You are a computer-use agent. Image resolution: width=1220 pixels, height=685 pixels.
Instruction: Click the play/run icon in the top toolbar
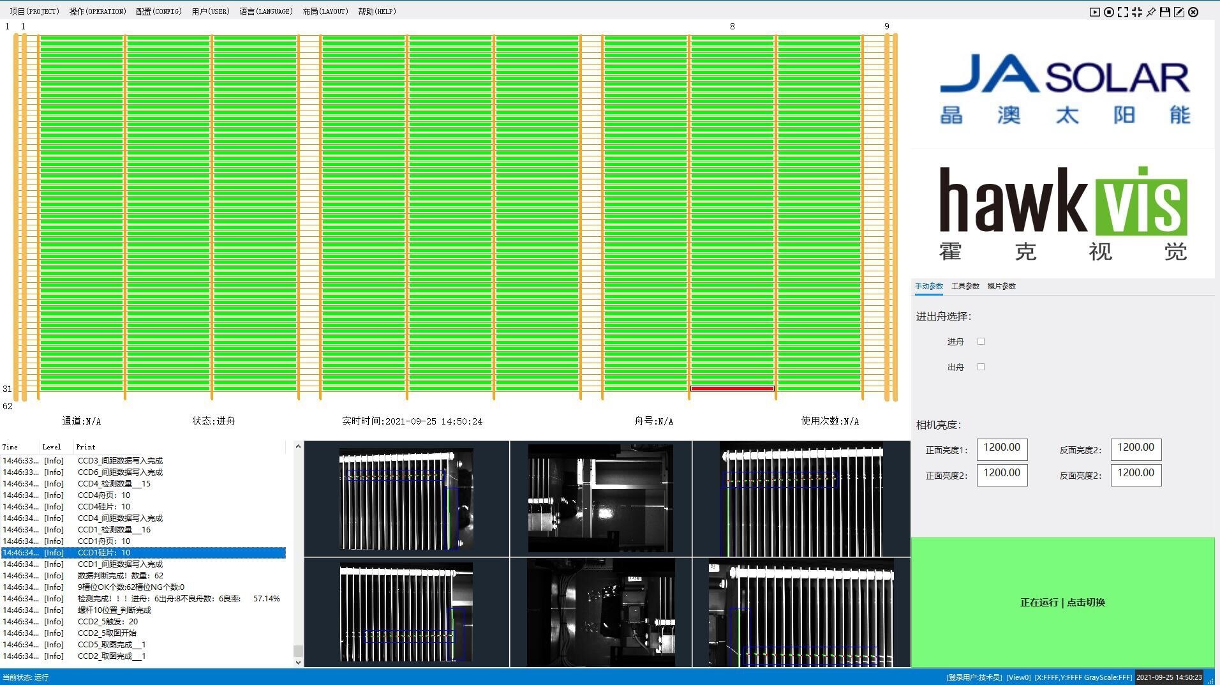[x=1095, y=12]
